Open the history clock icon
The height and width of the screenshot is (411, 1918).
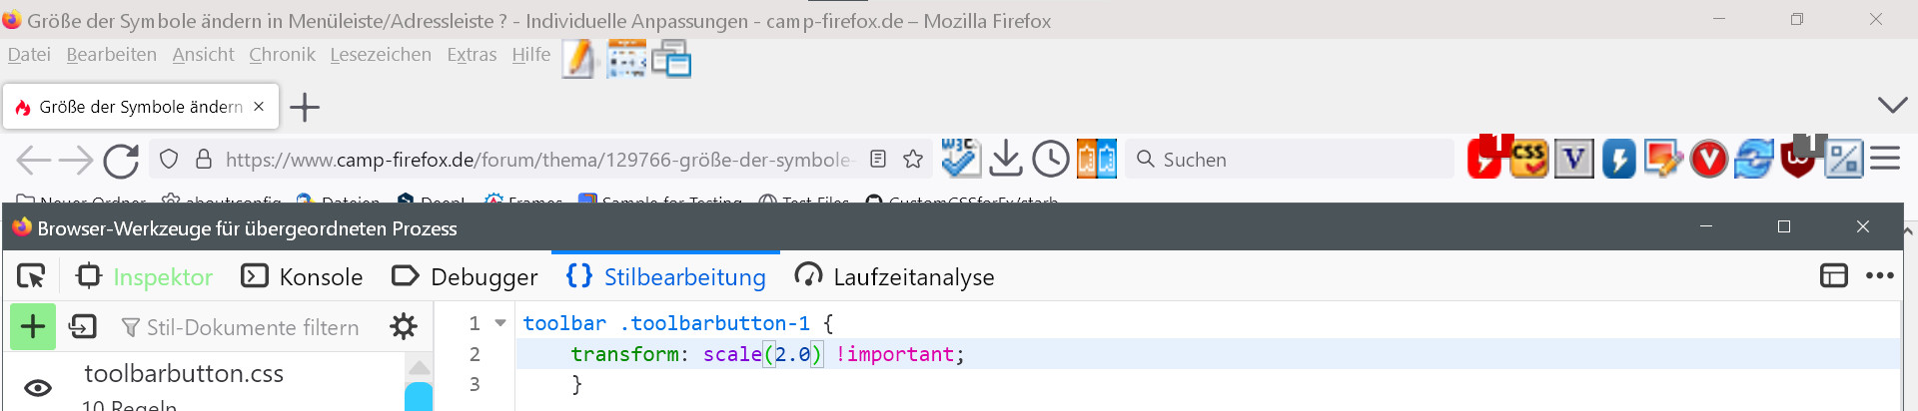[x=1051, y=159]
